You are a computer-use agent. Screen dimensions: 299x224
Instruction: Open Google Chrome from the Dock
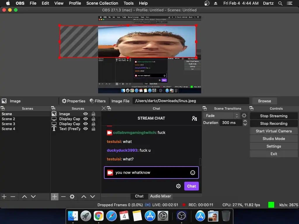[98, 216]
